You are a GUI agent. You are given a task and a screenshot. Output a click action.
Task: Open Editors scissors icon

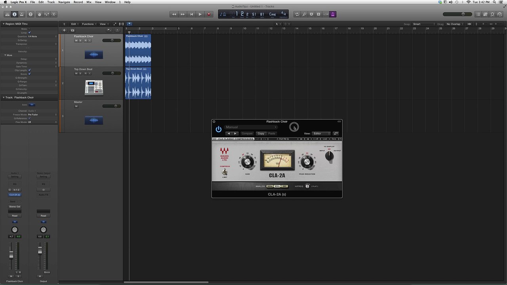pos(54,14)
